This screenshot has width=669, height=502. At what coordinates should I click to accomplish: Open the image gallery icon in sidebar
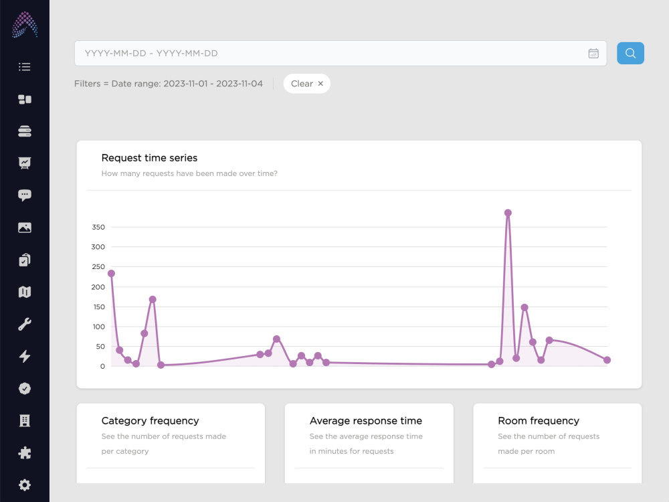pyautogui.click(x=25, y=228)
